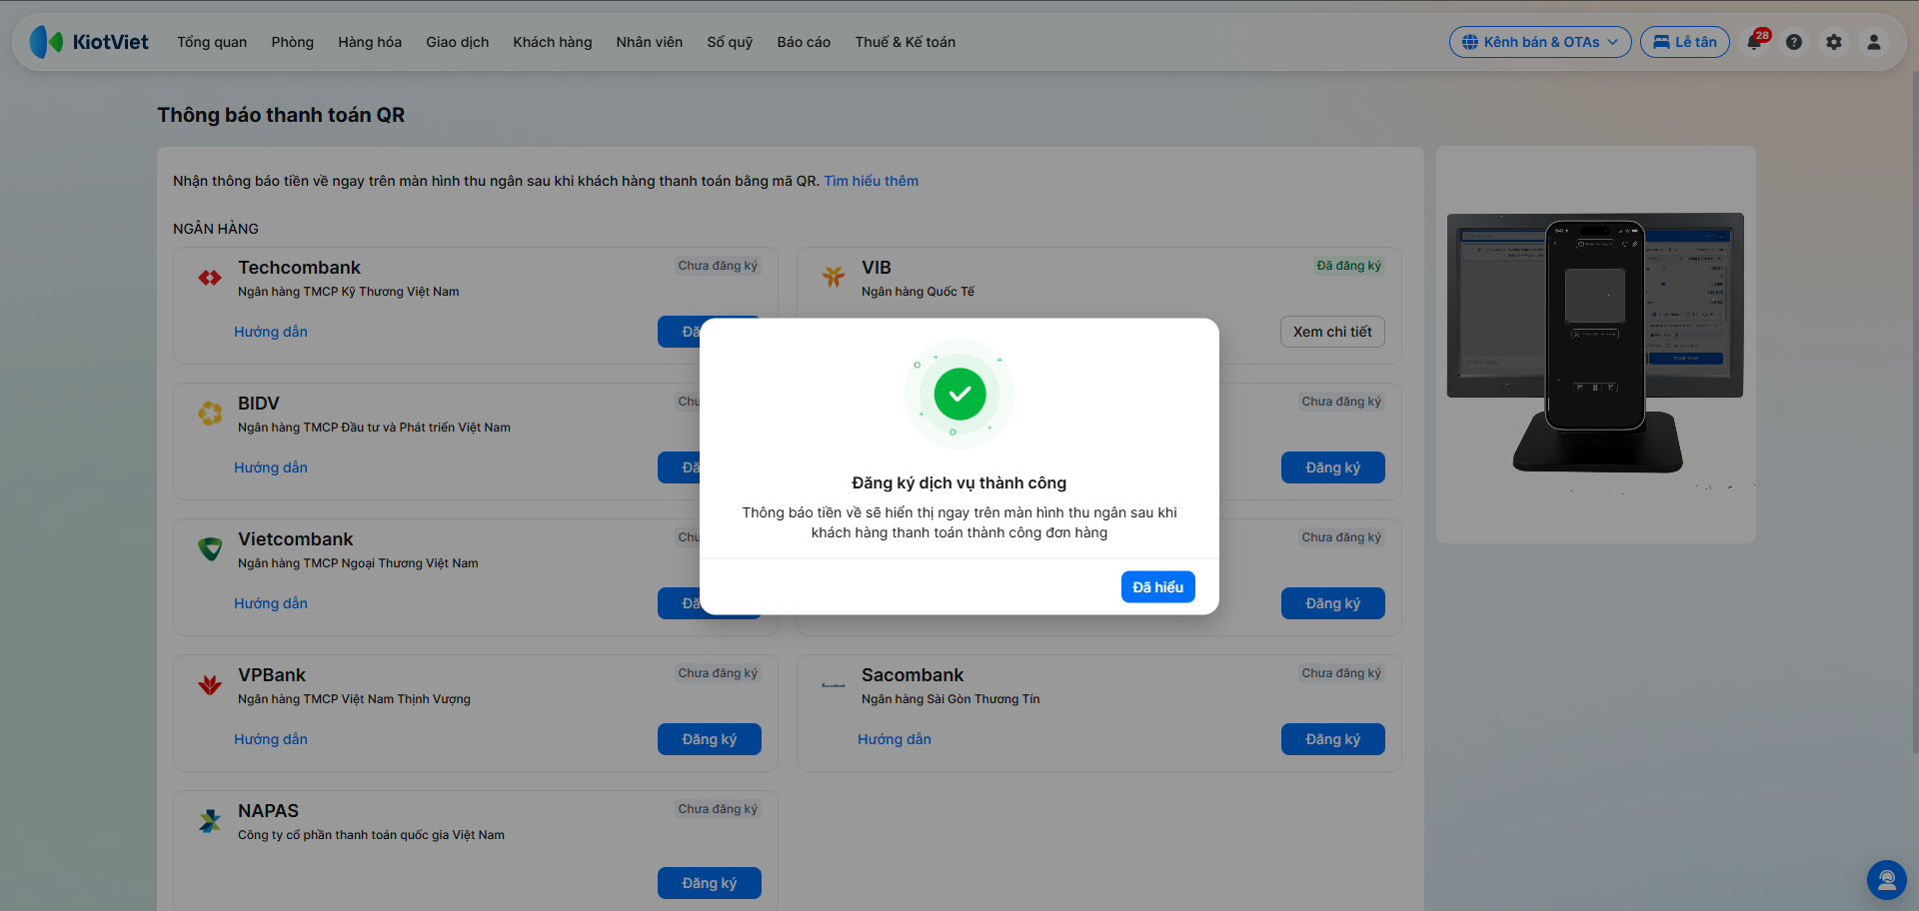Open the Sổ quỹ menu

coord(730,42)
